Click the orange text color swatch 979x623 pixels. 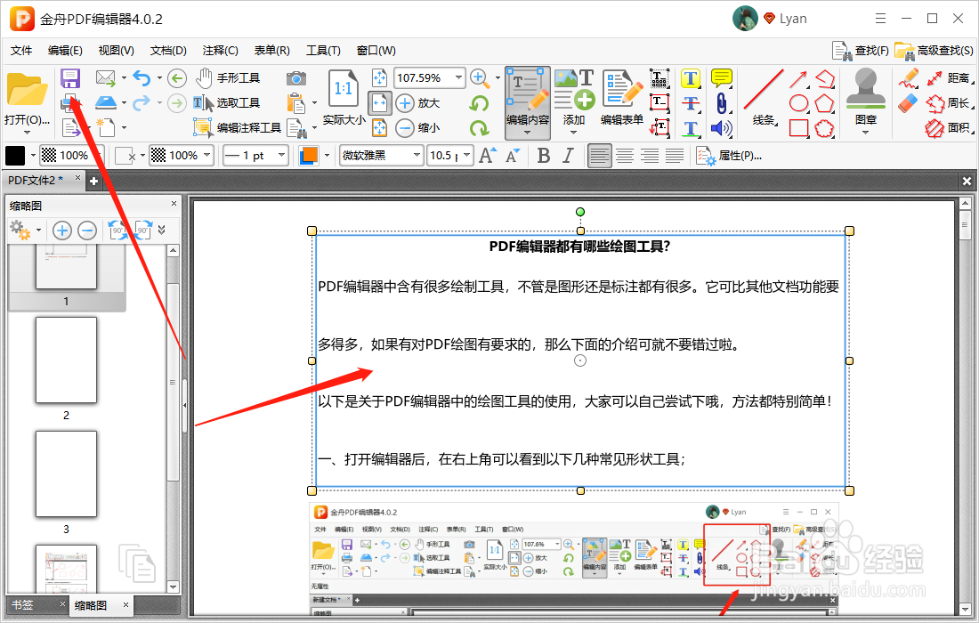309,156
